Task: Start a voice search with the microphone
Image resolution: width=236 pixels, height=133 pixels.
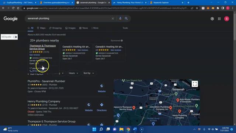Action: point(120,18)
